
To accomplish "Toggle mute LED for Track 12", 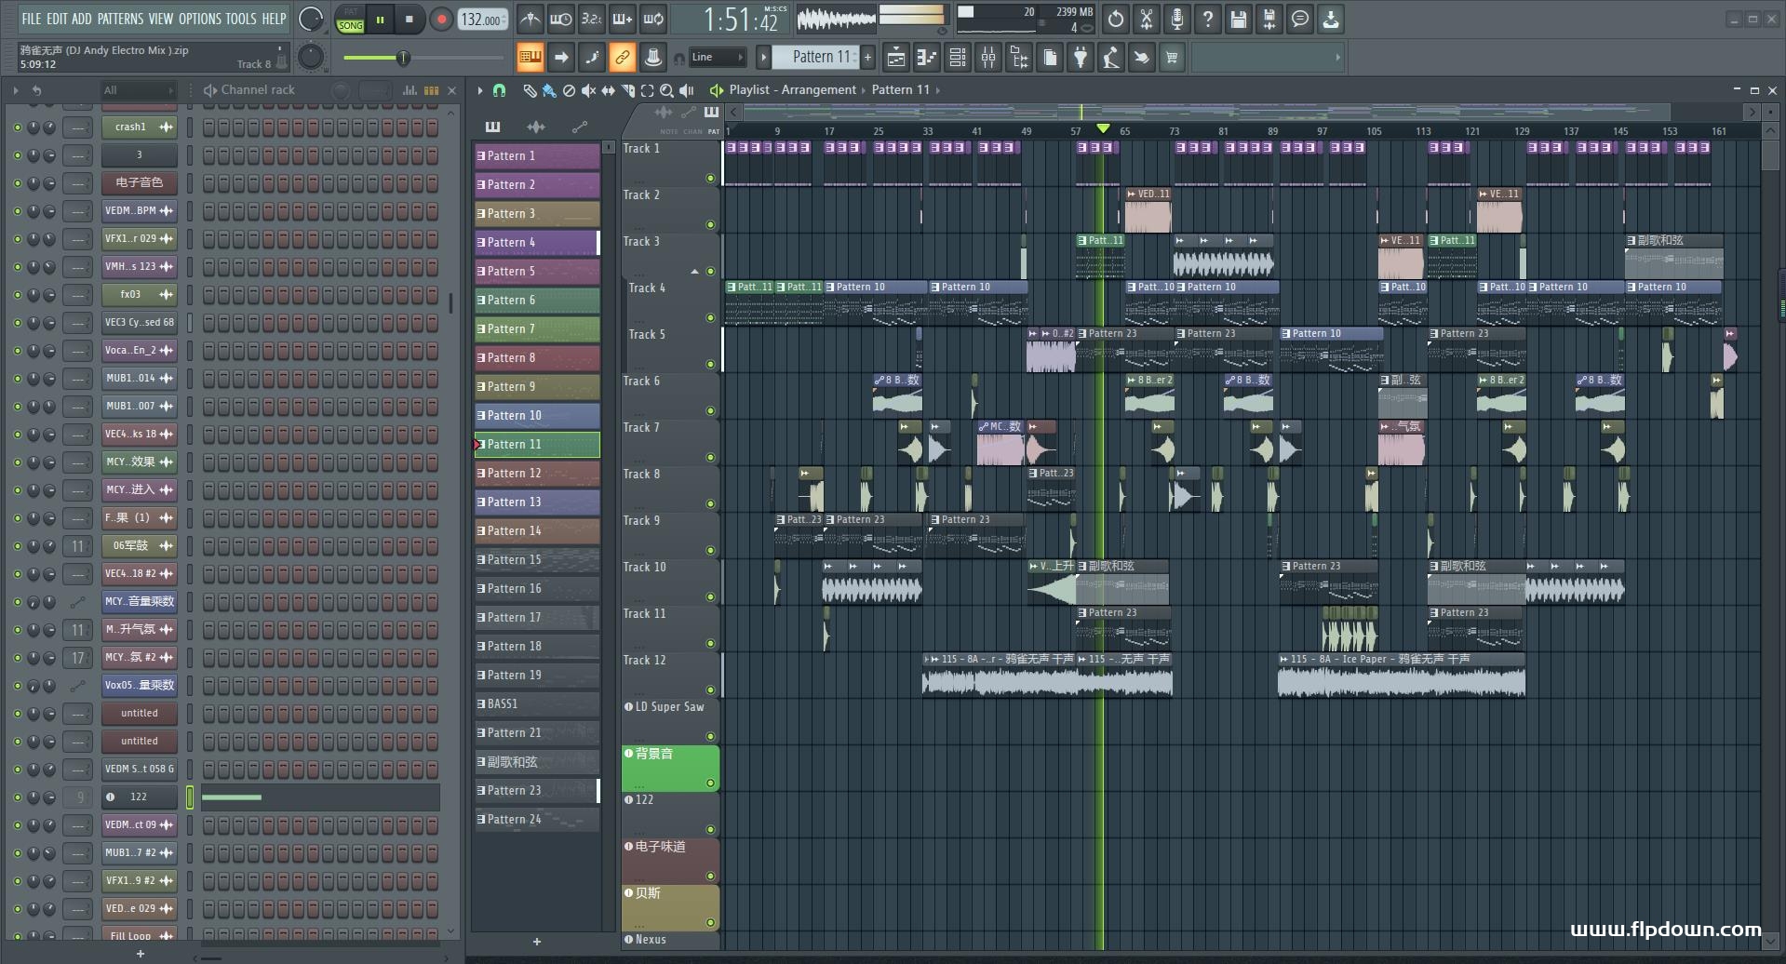I will click(x=710, y=690).
